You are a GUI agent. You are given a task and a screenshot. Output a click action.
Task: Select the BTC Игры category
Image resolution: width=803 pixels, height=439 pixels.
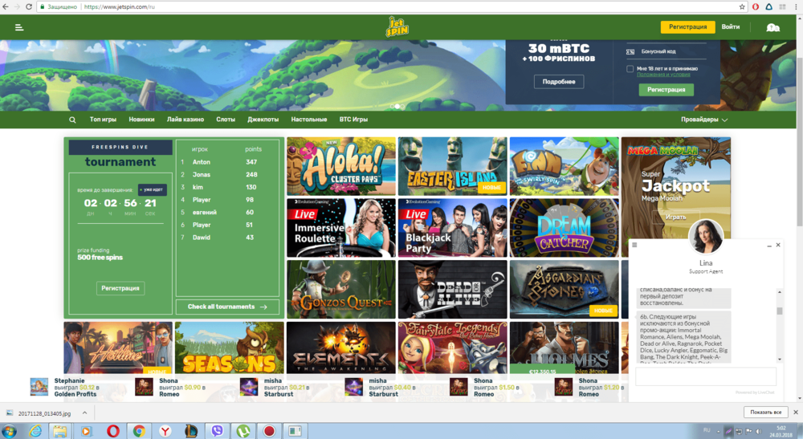(x=353, y=120)
